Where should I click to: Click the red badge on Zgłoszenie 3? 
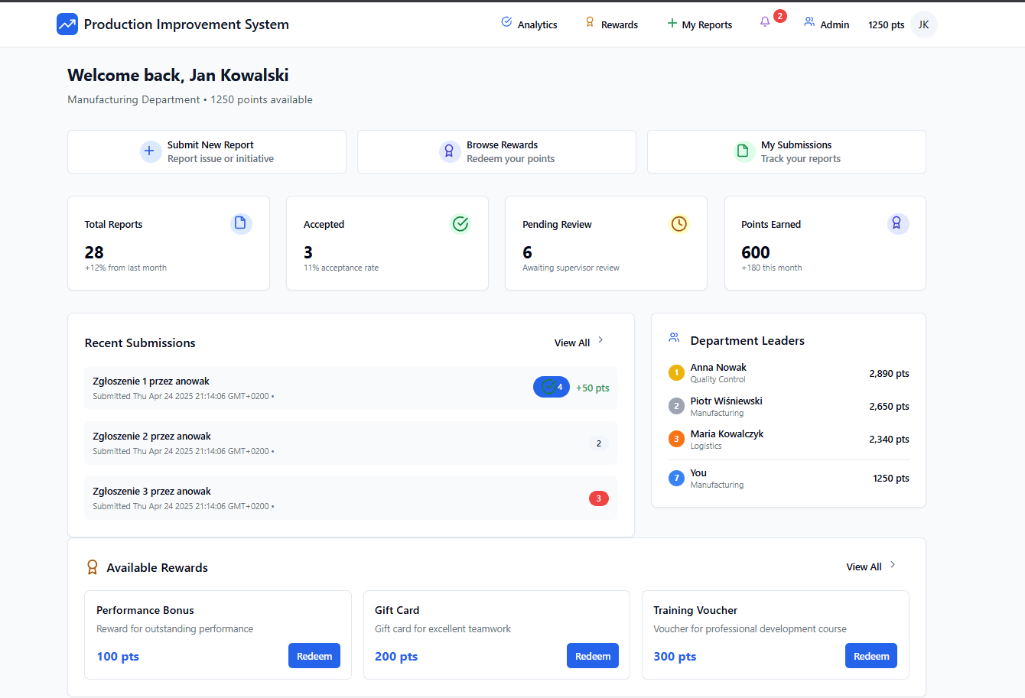[x=598, y=498]
